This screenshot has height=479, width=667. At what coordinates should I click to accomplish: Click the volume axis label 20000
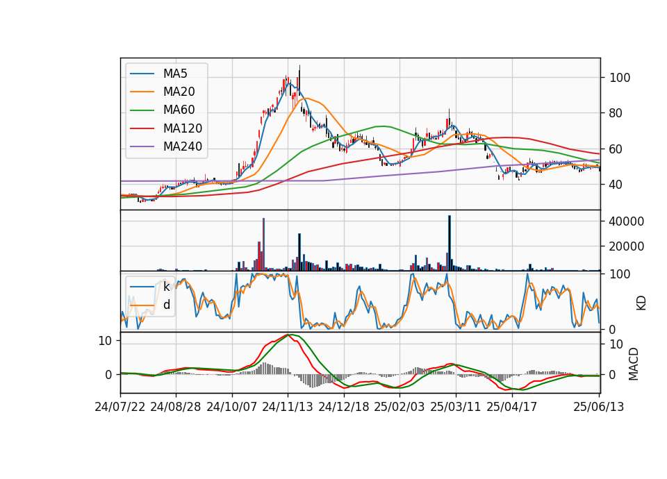pyautogui.click(x=627, y=246)
